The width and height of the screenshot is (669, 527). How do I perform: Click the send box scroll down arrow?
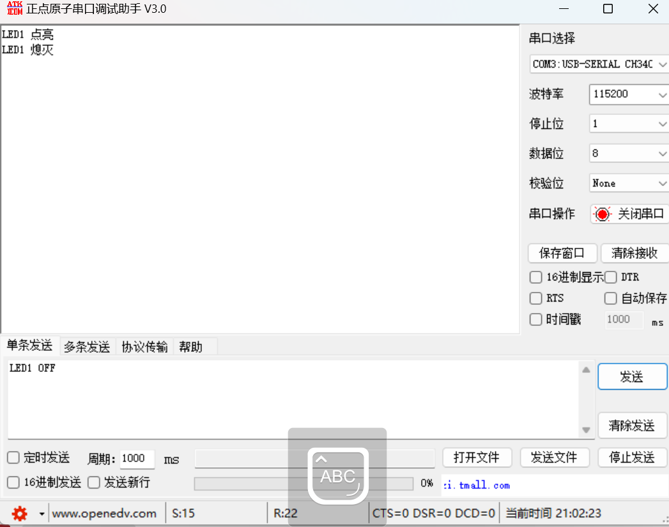click(586, 430)
